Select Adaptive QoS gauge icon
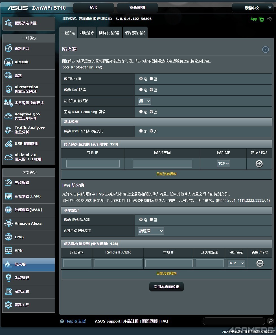This screenshot has height=335, width=276. [8, 117]
